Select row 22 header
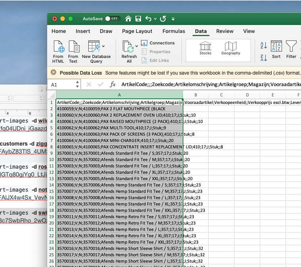The height and width of the screenshot is (267, 301). (51, 236)
